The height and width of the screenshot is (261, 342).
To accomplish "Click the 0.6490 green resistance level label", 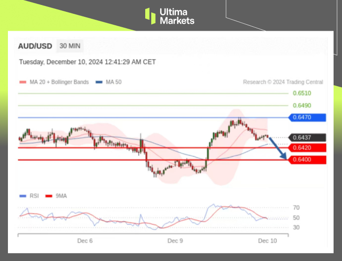I will point(301,105).
